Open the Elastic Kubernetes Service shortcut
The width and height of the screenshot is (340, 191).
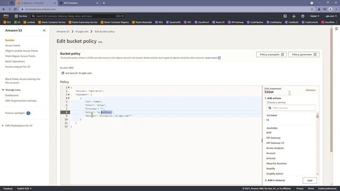(x=83, y=22)
